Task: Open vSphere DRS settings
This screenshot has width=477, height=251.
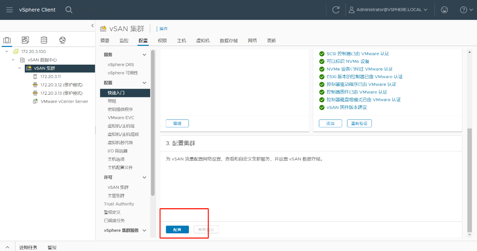Action: click(121, 65)
